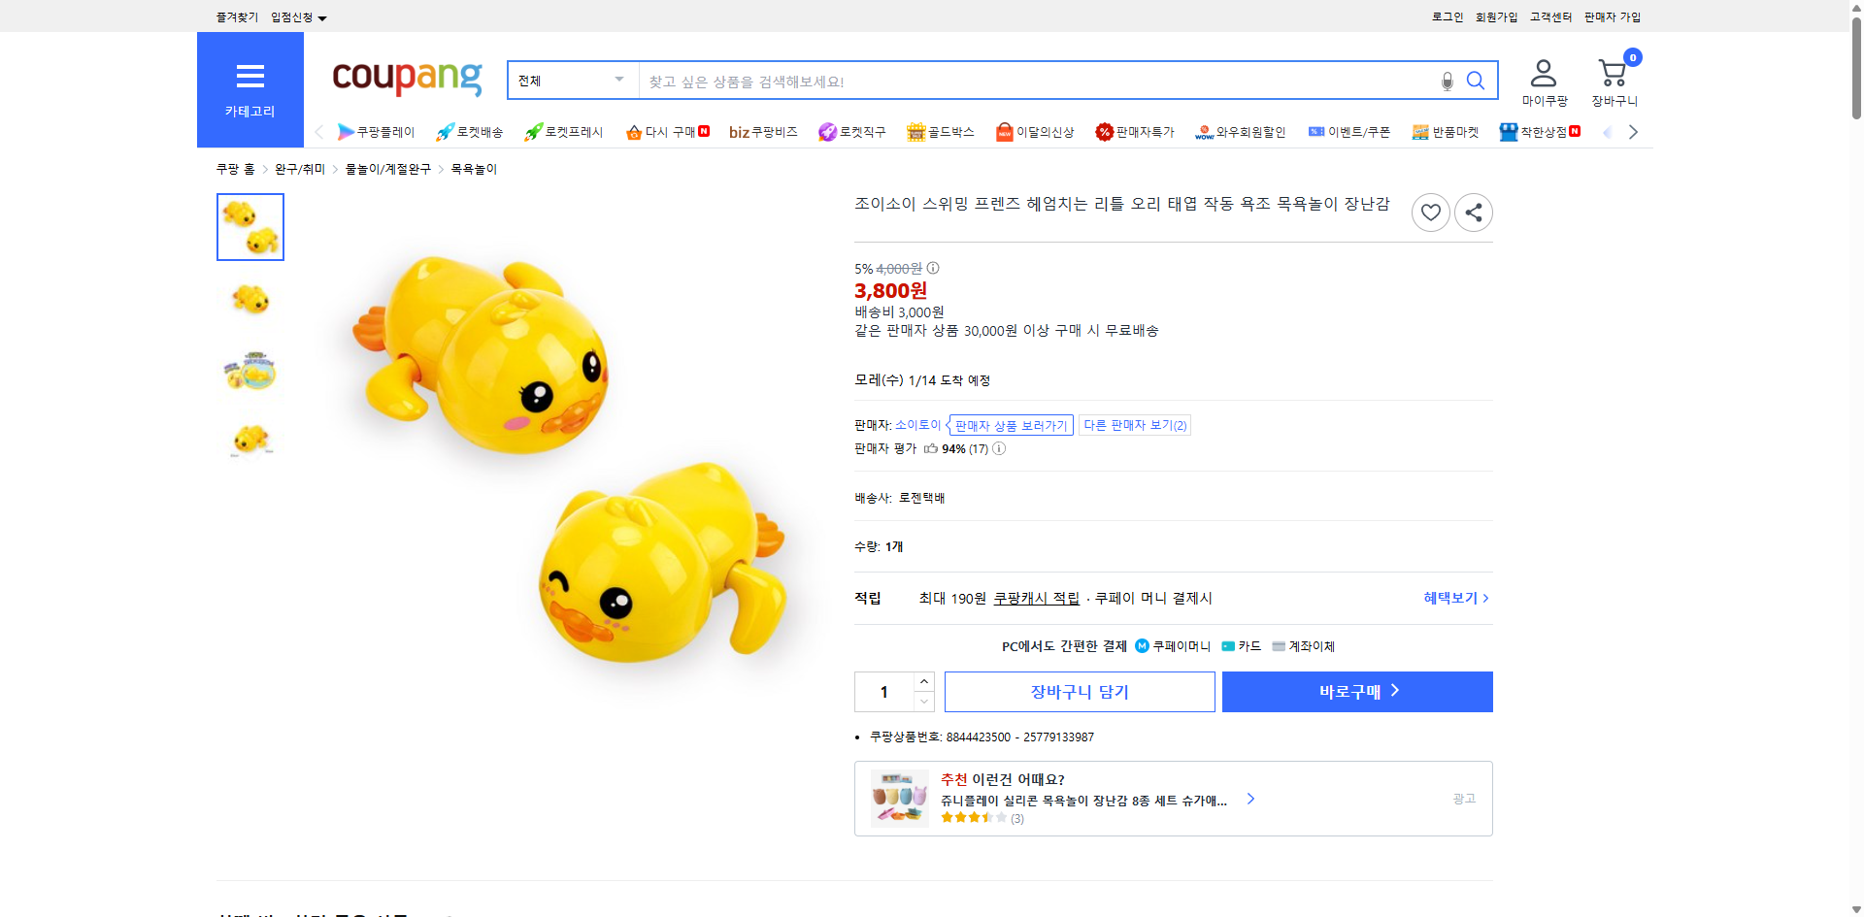Add product to wishlist via heart icon
Viewport: 1864px width, 917px height.
point(1430,212)
